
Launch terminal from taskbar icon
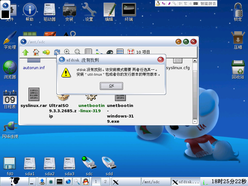[60, 182]
